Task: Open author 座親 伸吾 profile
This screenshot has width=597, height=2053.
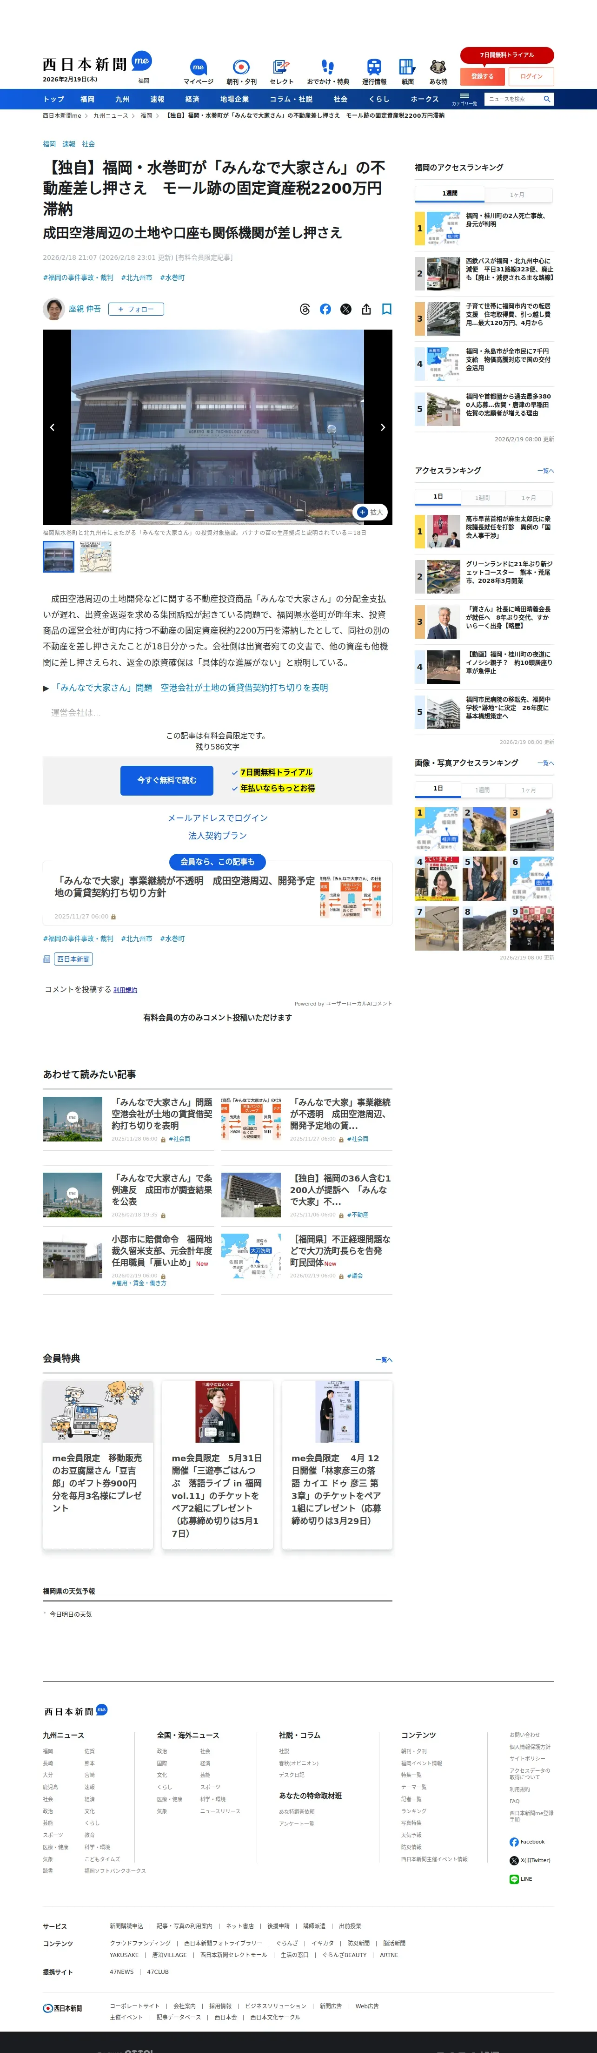Action: [x=84, y=309]
